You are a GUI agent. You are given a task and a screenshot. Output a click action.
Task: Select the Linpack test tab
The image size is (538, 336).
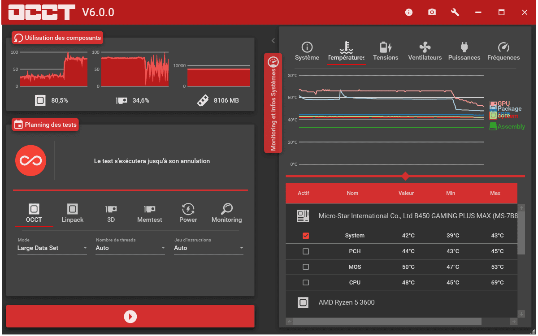click(x=73, y=213)
